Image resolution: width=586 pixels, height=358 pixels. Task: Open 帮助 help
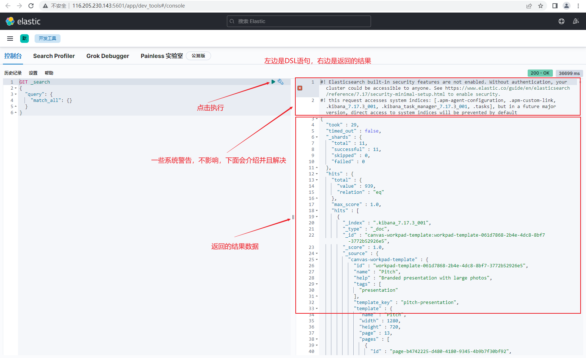49,73
